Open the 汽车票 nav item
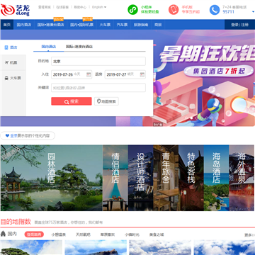The height and width of the screenshot is (255, 255). 122,25
